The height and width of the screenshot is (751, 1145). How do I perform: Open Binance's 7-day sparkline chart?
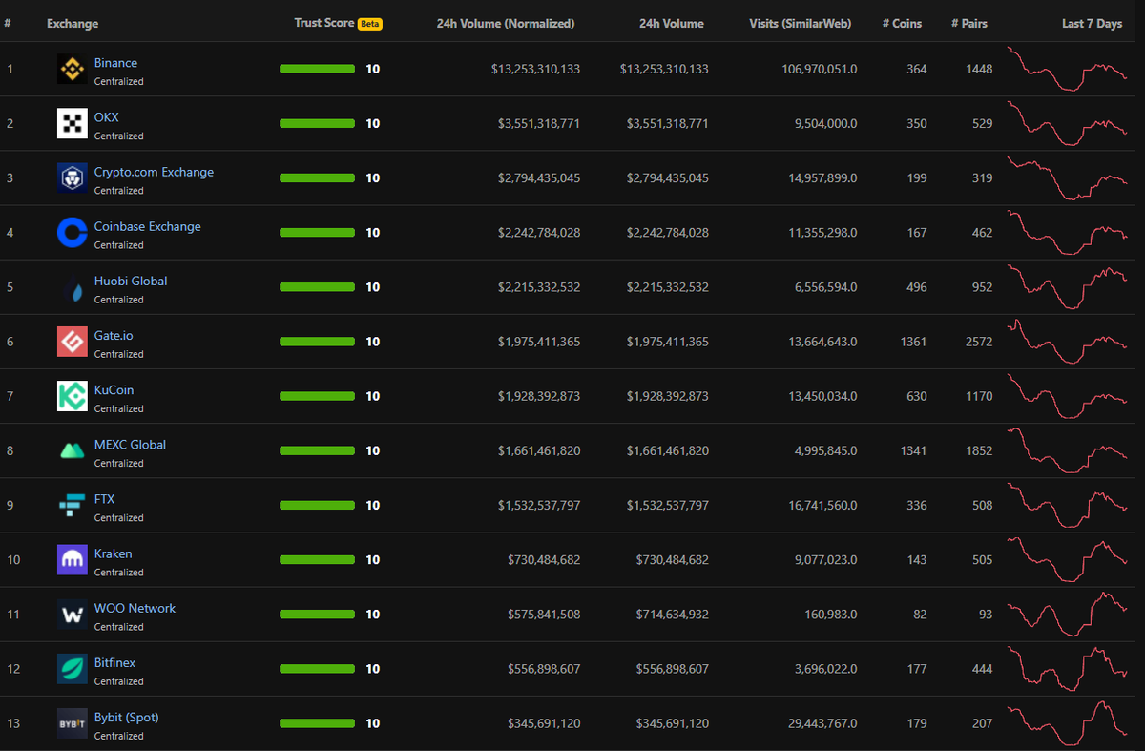tap(1068, 69)
